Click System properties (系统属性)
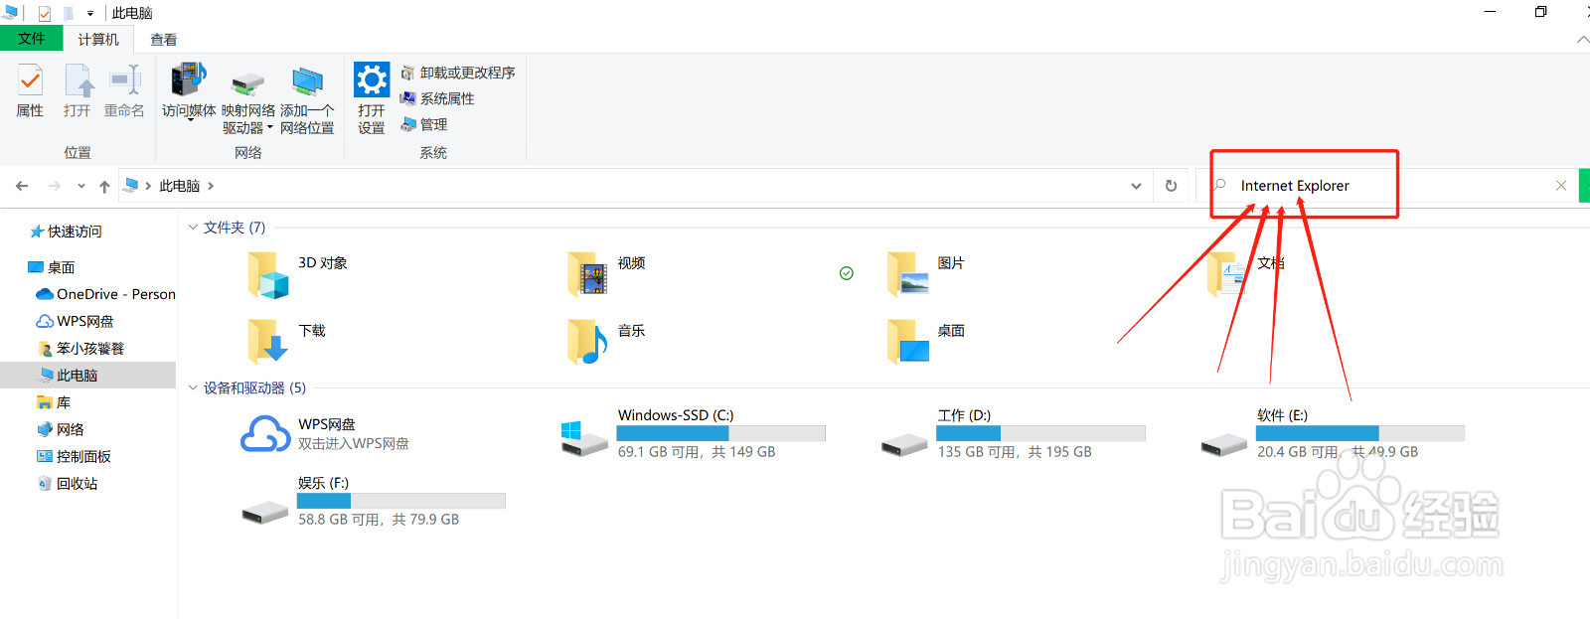 [x=437, y=98]
